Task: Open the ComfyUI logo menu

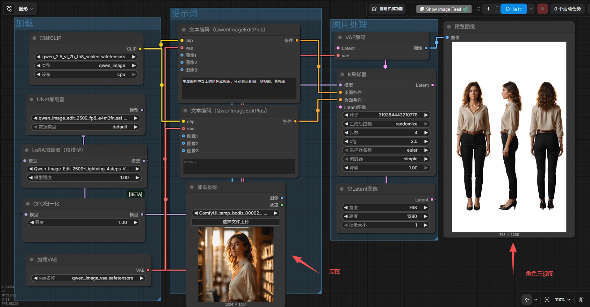Action: point(9,9)
